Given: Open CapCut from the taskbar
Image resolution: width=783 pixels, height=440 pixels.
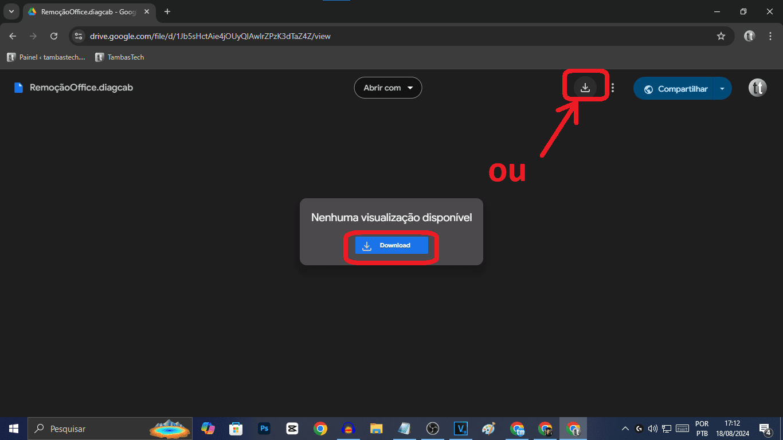Looking at the screenshot, I should click(292, 428).
